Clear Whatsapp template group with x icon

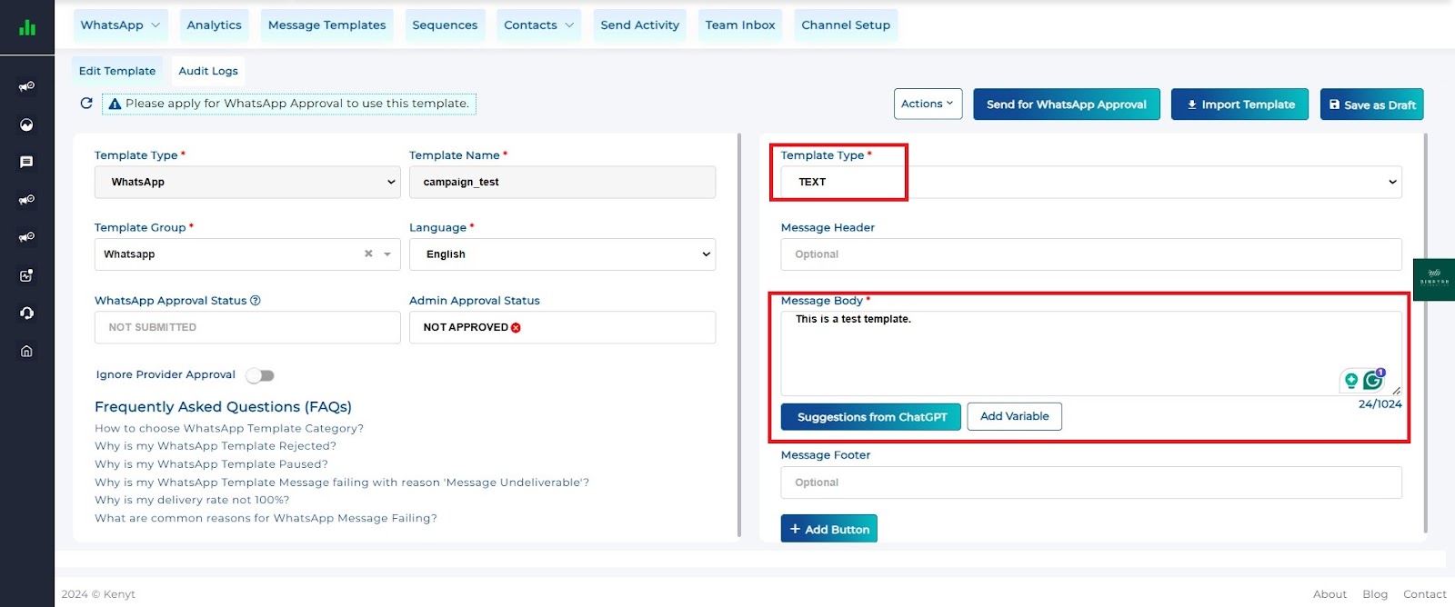tap(368, 254)
